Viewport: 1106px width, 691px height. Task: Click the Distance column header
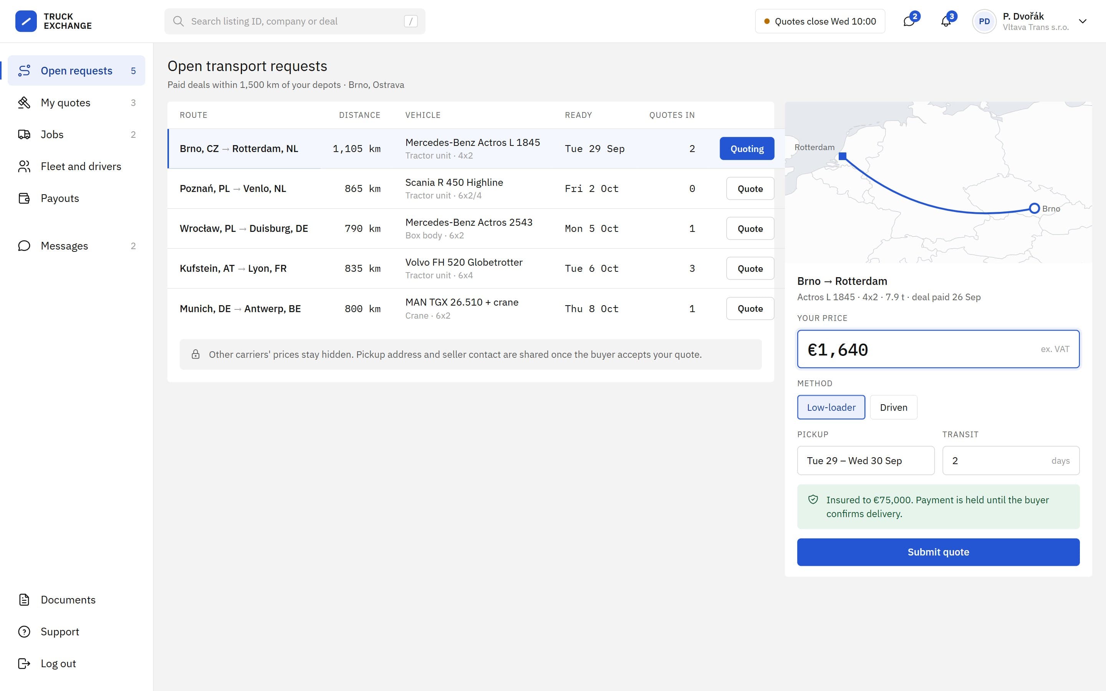point(360,115)
